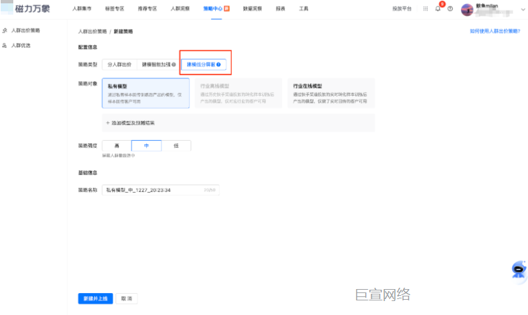This screenshot has width=528, height=315.
Task: Click the 策略名称 input field
Action: 161,190
